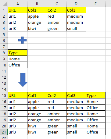
Task: Select row 8 header
Action: (4, 53)
